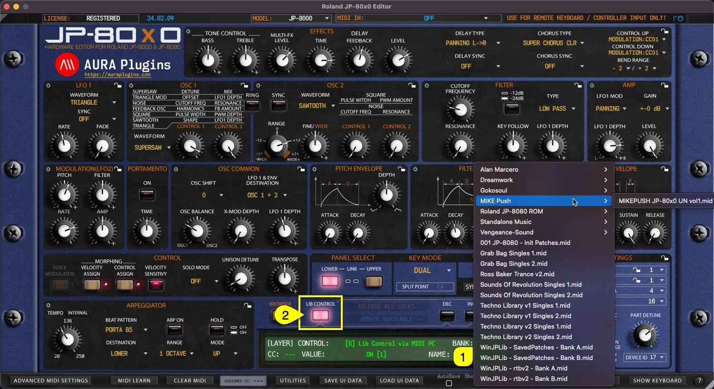Open the Roland JP-8080 ROM submenu

544,211
